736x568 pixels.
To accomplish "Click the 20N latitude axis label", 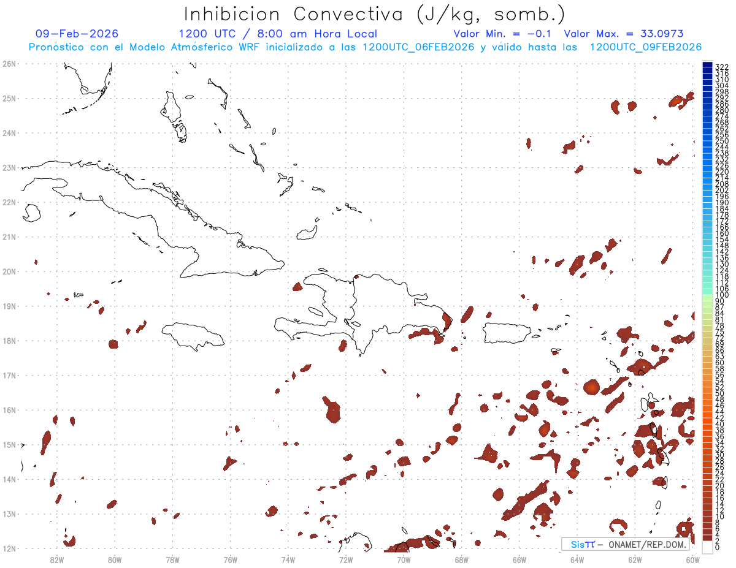I will click(x=9, y=271).
